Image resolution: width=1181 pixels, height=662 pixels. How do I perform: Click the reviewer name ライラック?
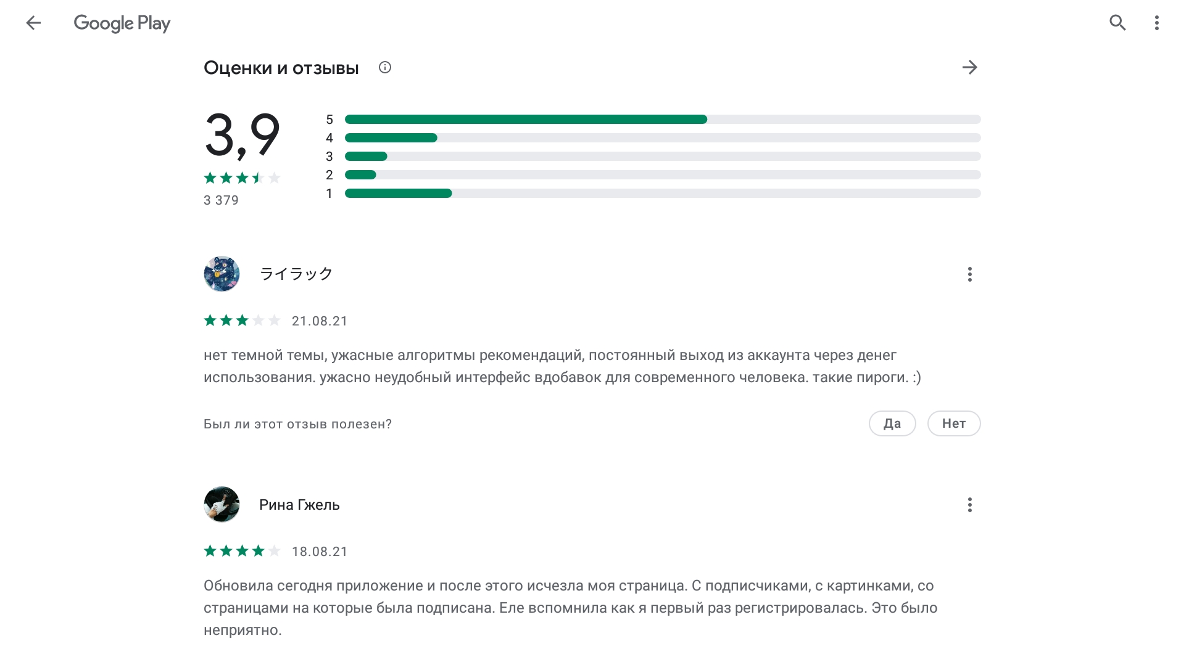(x=296, y=274)
